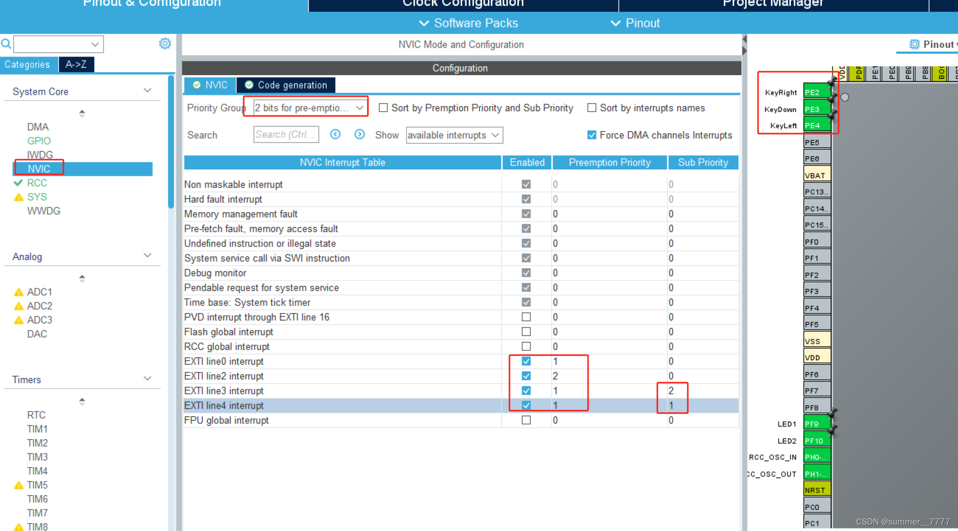Viewport: 958px width, 531px height.
Task: Select the PF10 LED2 pin
Action: click(817, 440)
